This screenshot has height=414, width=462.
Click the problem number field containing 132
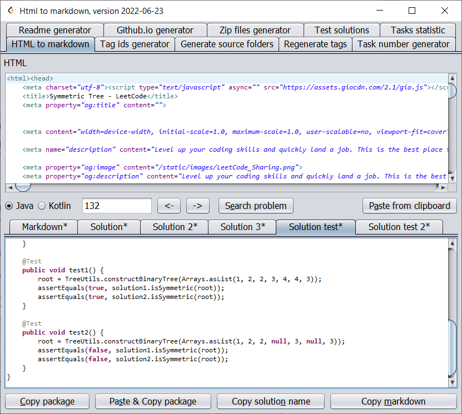117,206
